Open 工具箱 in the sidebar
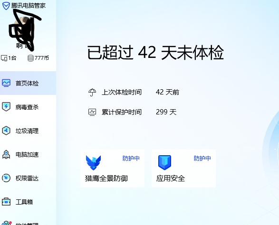The height and width of the screenshot is (225, 279). point(28,202)
